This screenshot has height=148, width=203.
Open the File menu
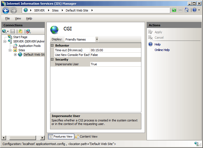click(7, 18)
